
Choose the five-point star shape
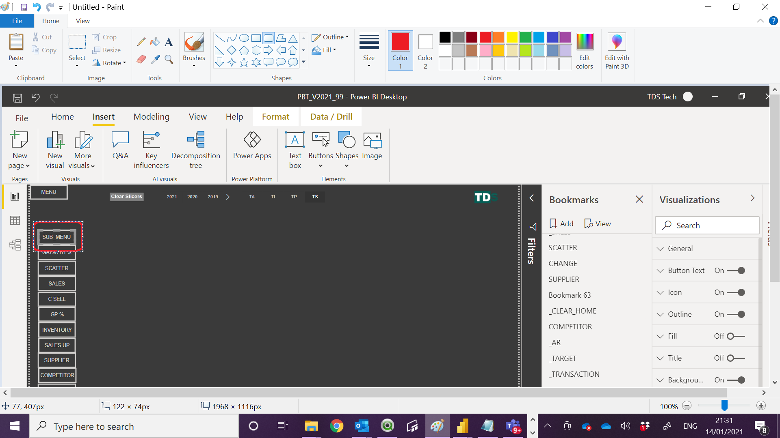point(244,62)
